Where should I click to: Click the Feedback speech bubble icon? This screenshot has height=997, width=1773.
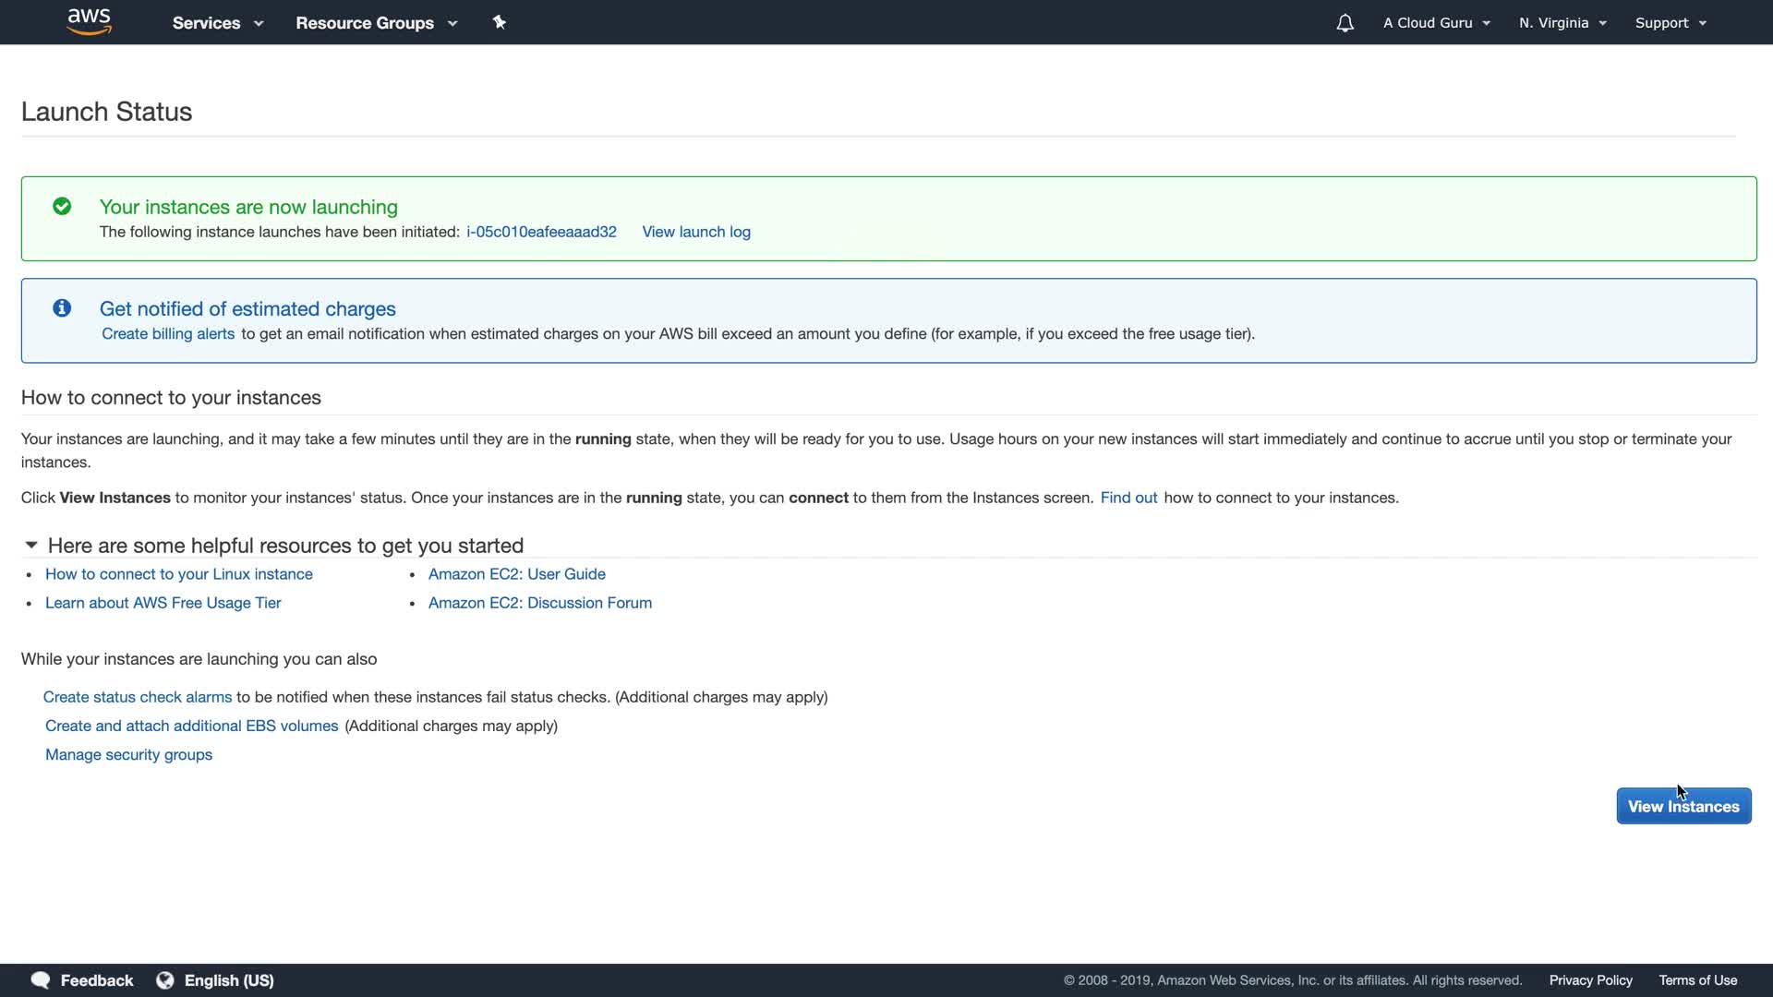(41, 980)
